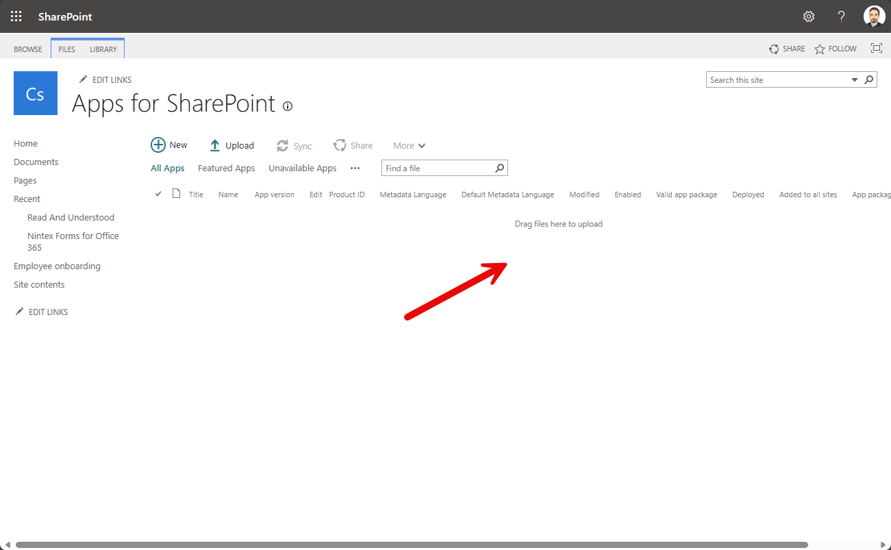891x550 pixels.
Task: Click the New plus circle icon
Action: (158, 145)
